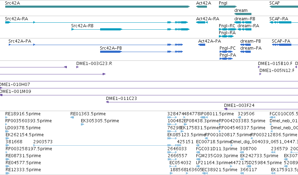Viewport: 298px width, 175px height.
Task: Select the Src42A gene bar
Action: (x=97, y=7)
